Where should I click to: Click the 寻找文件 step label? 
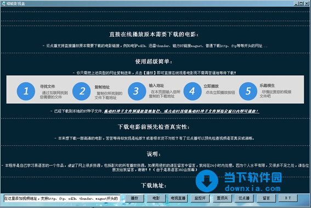coord(47,86)
